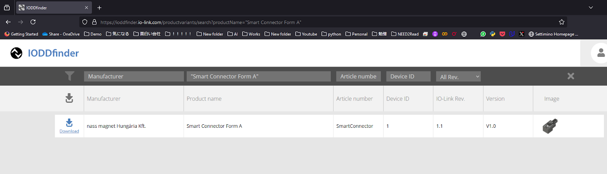Open a new browser tab
Screen dimensions: 607x174
click(99, 8)
